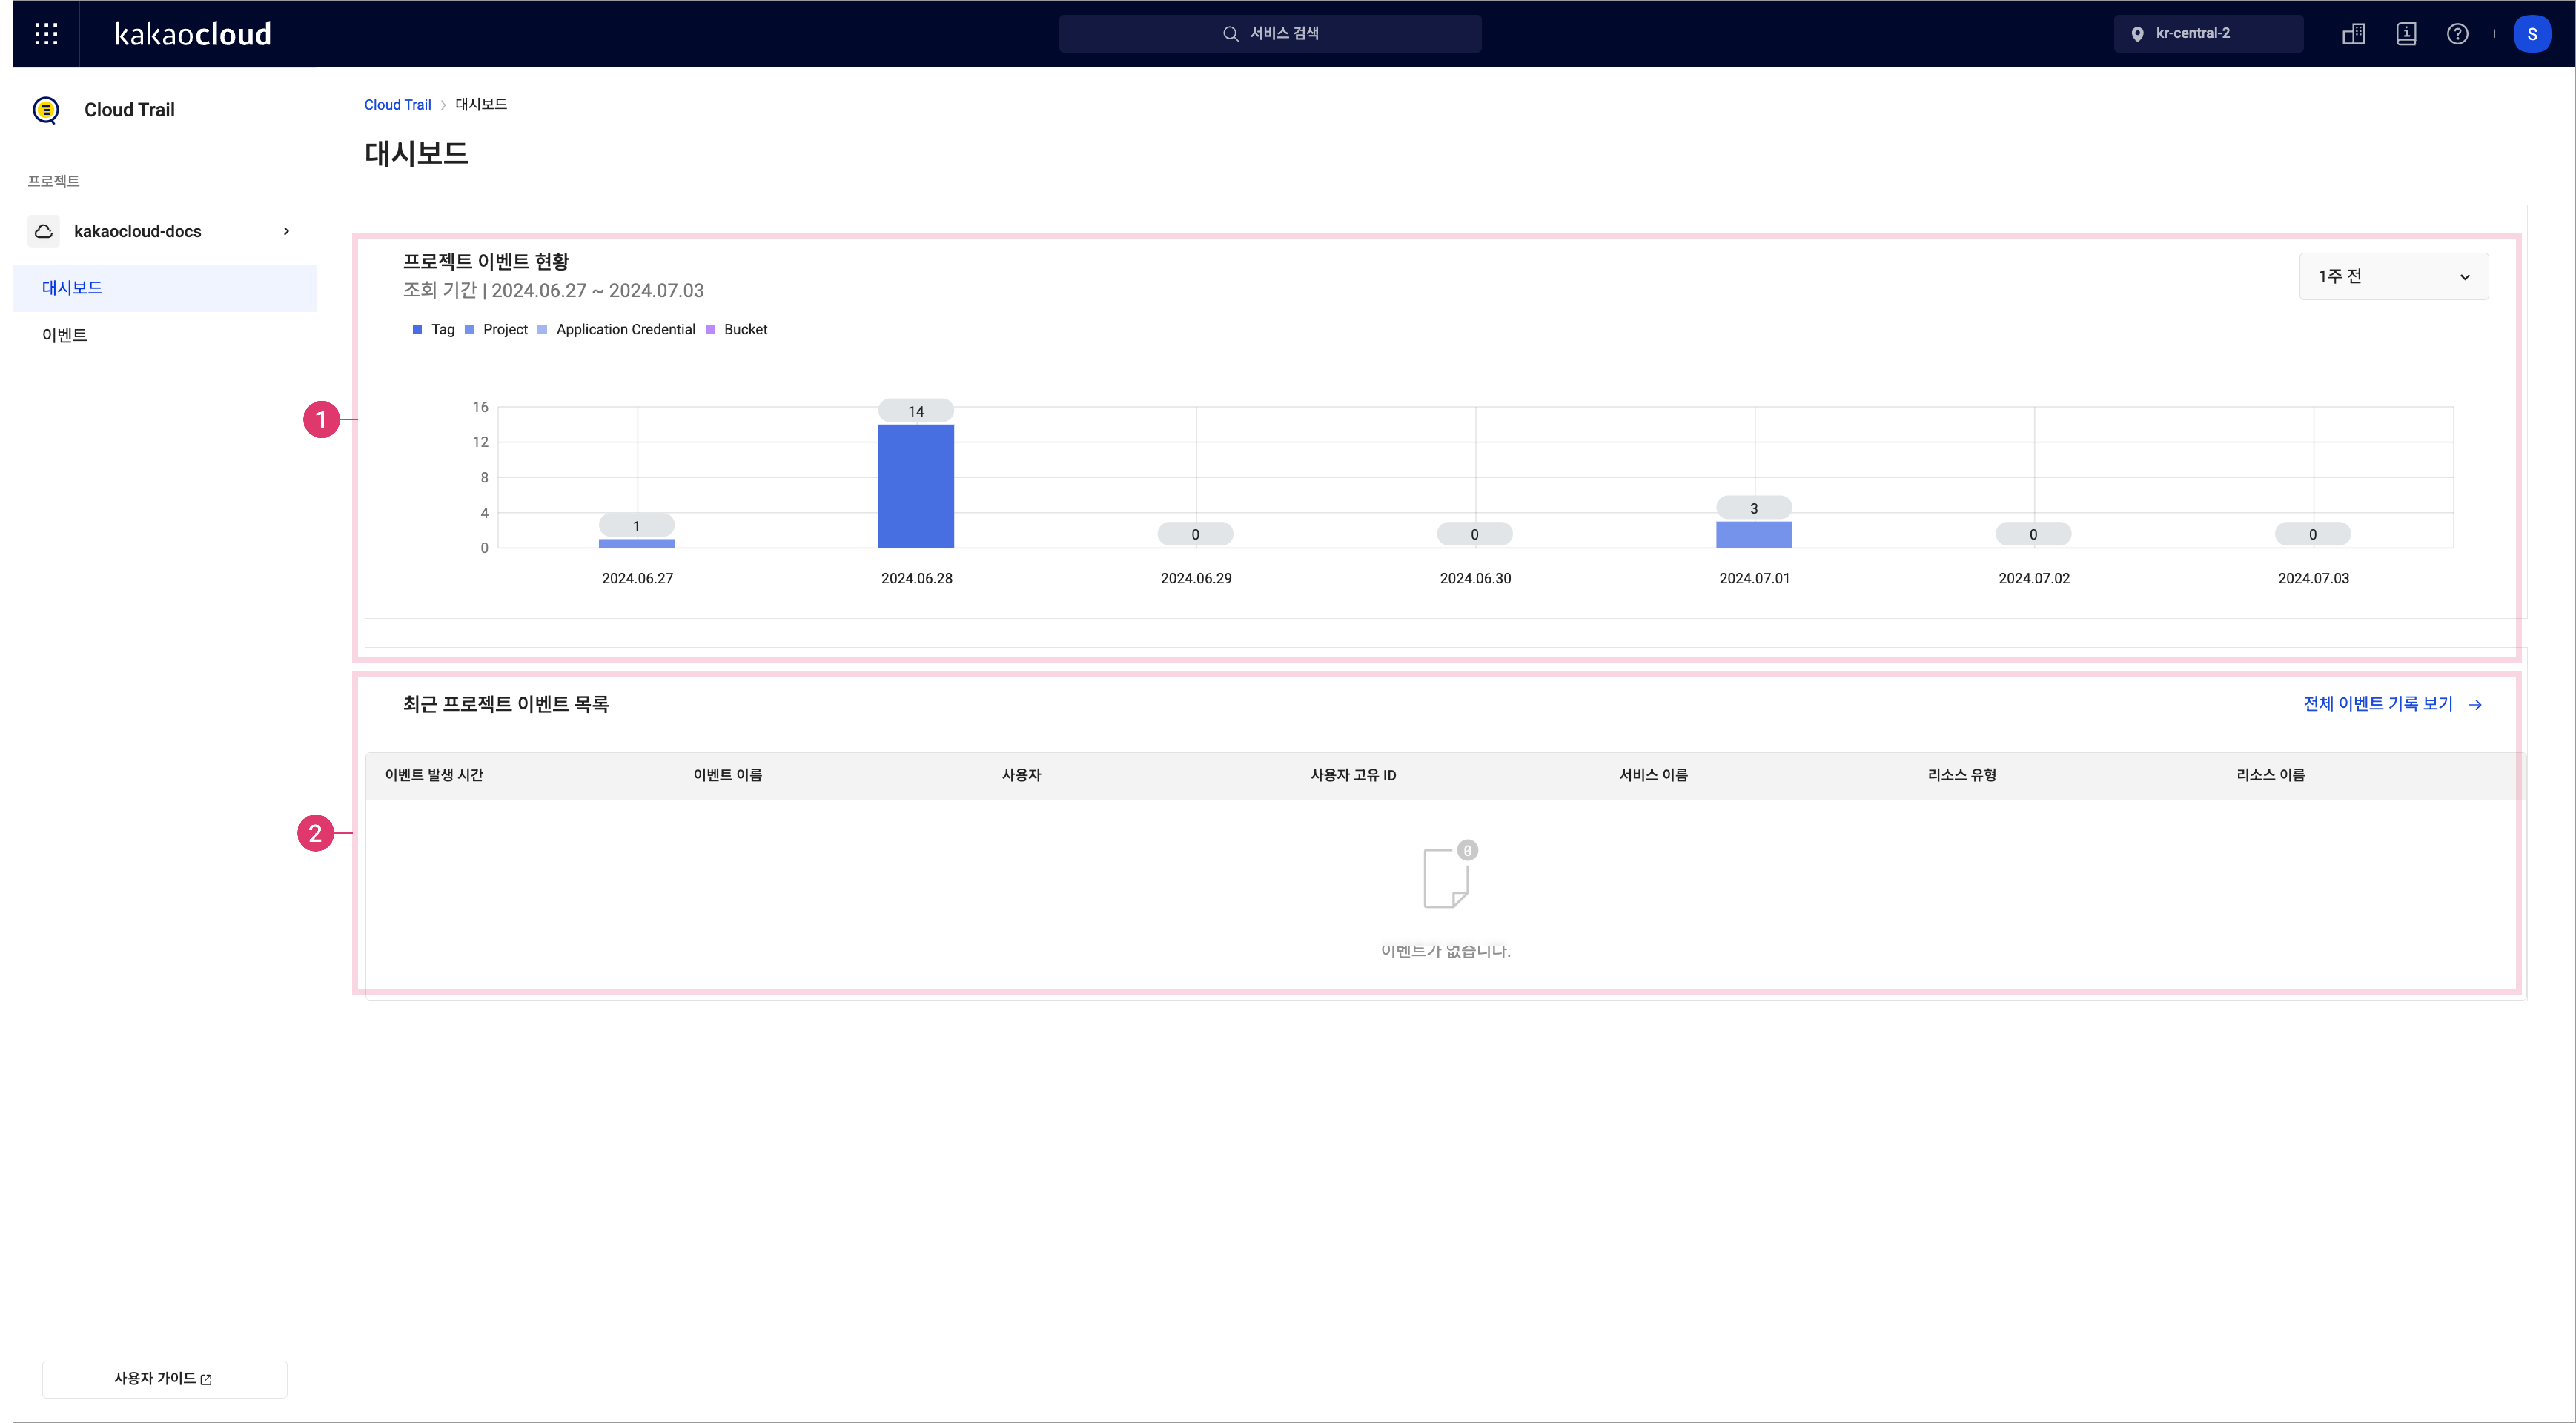The height and width of the screenshot is (1423, 2576).
Task: Click the 2024.07.01 bar showing 3
Action: tap(1754, 535)
